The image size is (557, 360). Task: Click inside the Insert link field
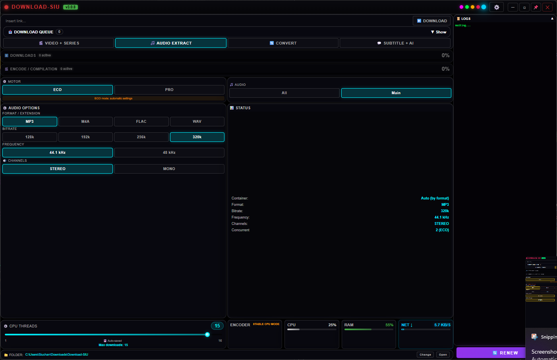(x=207, y=21)
